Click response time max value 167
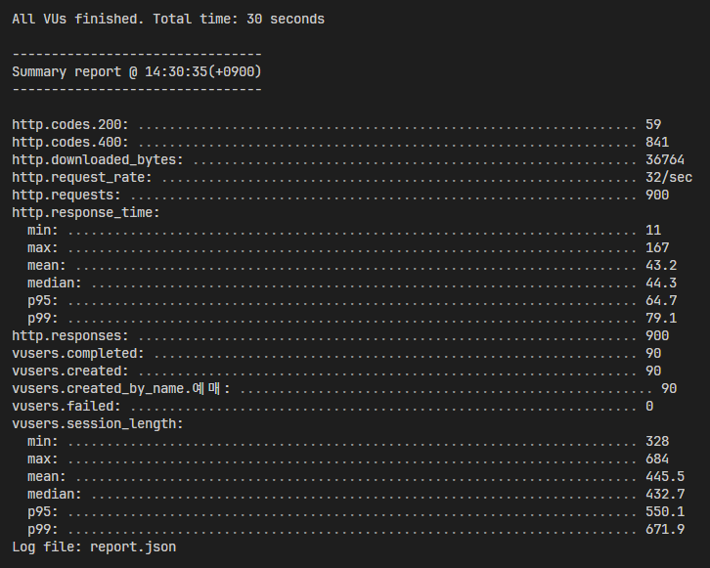Image resolution: width=710 pixels, height=568 pixels. (657, 248)
